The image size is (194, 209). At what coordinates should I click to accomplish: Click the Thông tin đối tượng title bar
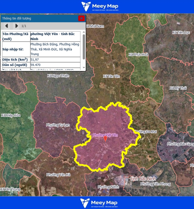pos(39,18)
